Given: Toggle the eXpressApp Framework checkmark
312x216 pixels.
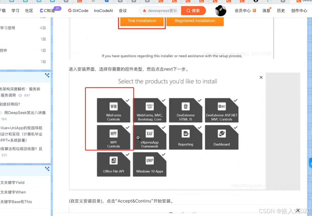Looking at the screenshot, I should (x=163, y=127).
